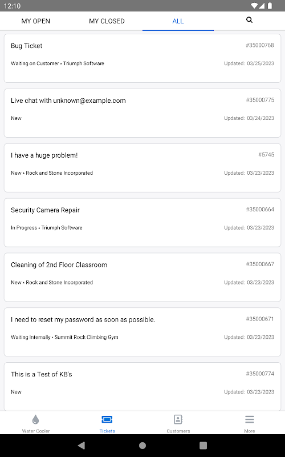This screenshot has height=457, width=285.
Task: Switch to the MY OPEN tab
Action: click(36, 21)
